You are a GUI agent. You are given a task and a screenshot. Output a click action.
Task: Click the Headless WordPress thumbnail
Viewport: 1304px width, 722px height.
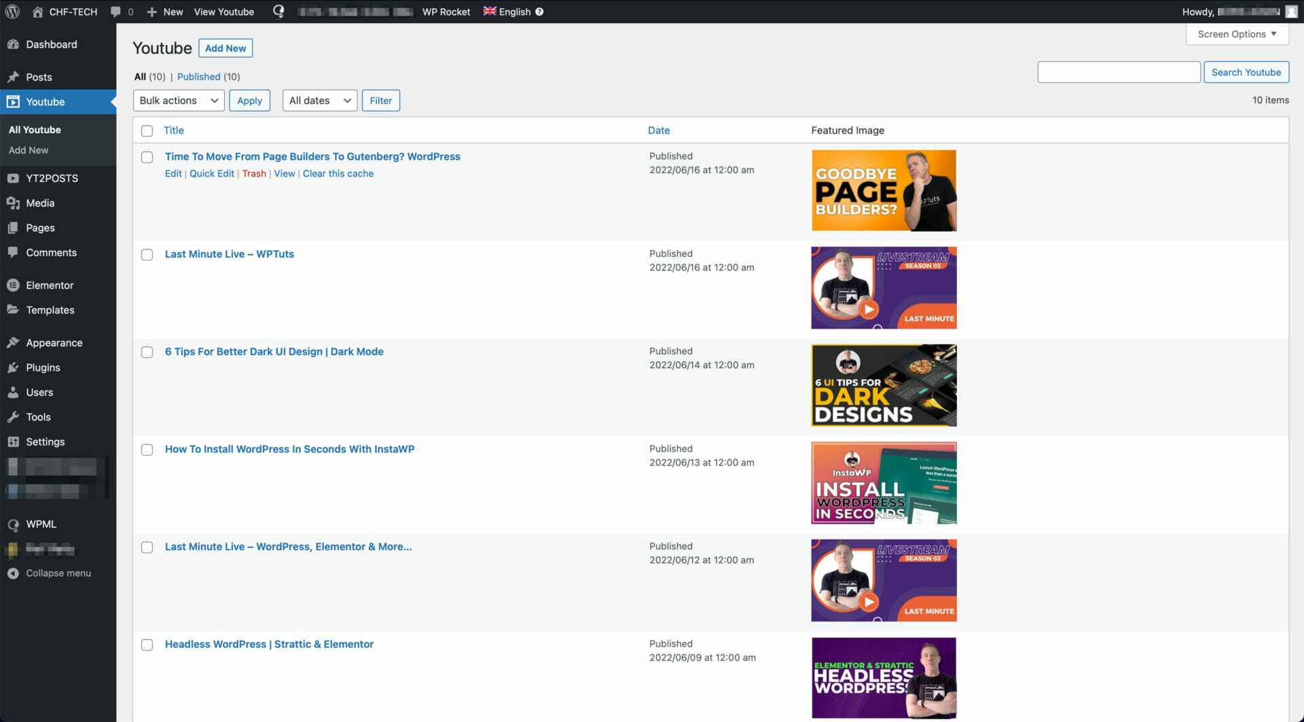(x=884, y=678)
